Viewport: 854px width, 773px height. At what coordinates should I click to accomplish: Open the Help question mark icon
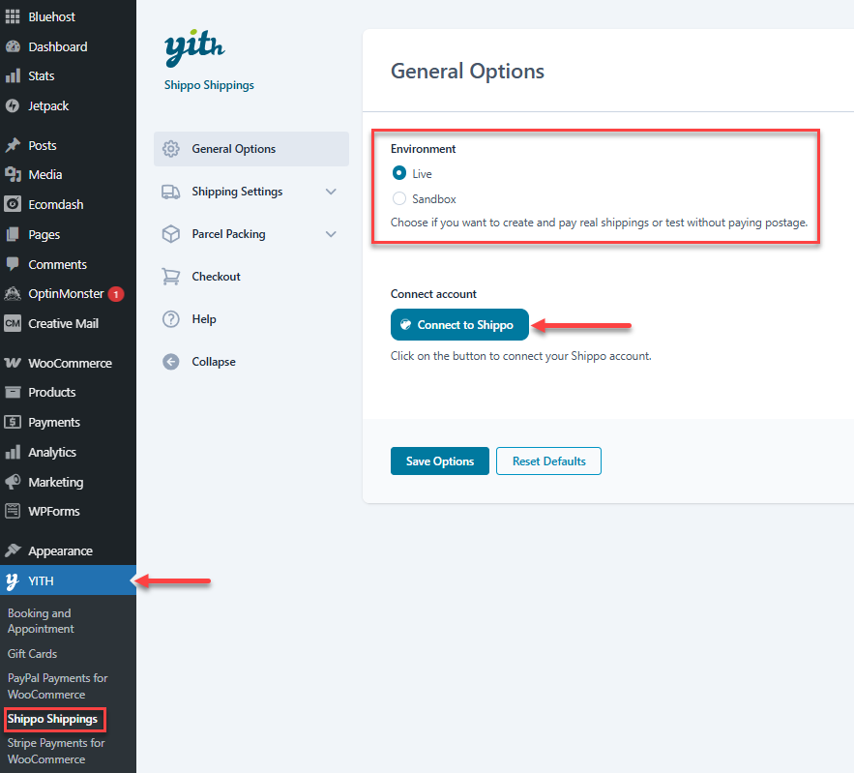171,318
